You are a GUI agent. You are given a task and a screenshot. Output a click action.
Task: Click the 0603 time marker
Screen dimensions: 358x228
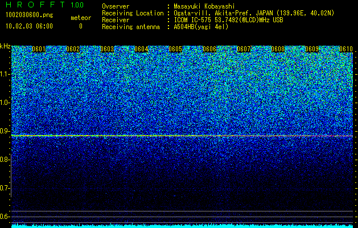click(x=107, y=49)
